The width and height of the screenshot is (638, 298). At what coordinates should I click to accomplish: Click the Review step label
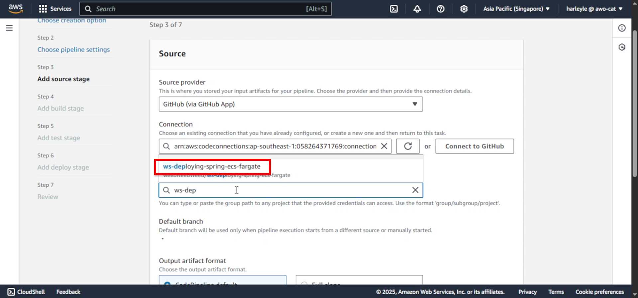point(48,197)
